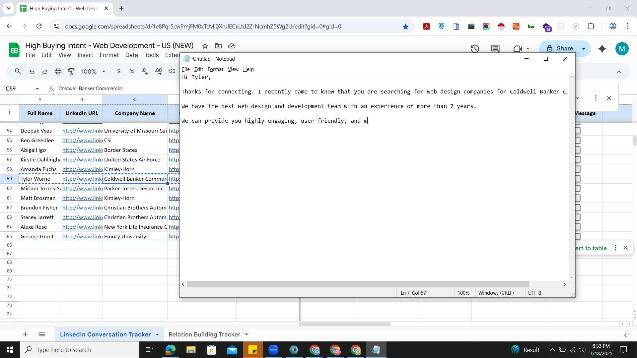Image resolution: width=637 pixels, height=358 pixels.
Task: Format as percent icon
Action: pos(132,71)
